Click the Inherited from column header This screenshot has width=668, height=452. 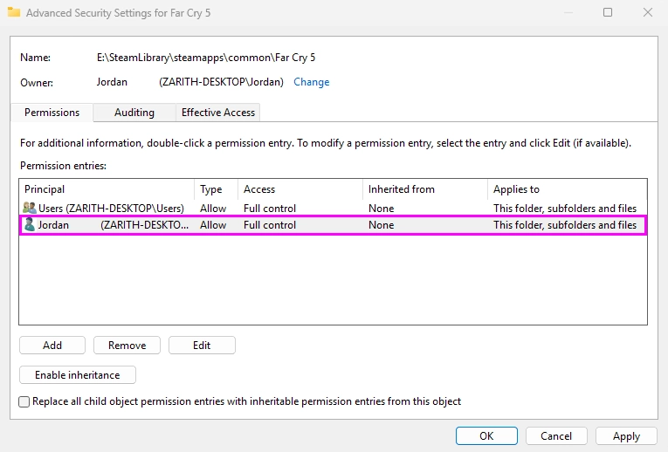[425, 189]
